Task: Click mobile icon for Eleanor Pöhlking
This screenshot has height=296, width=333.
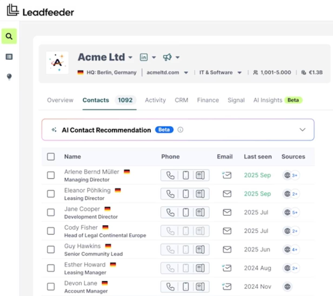Action: (186, 194)
